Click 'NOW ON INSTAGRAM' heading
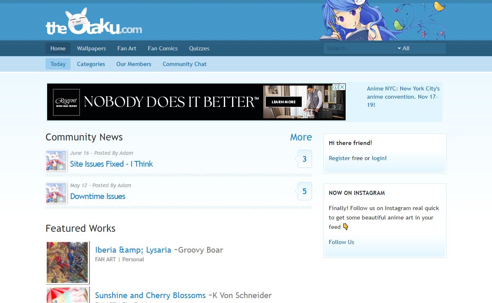The width and height of the screenshot is (492, 303). pyautogui.click(x=357, y=193)
